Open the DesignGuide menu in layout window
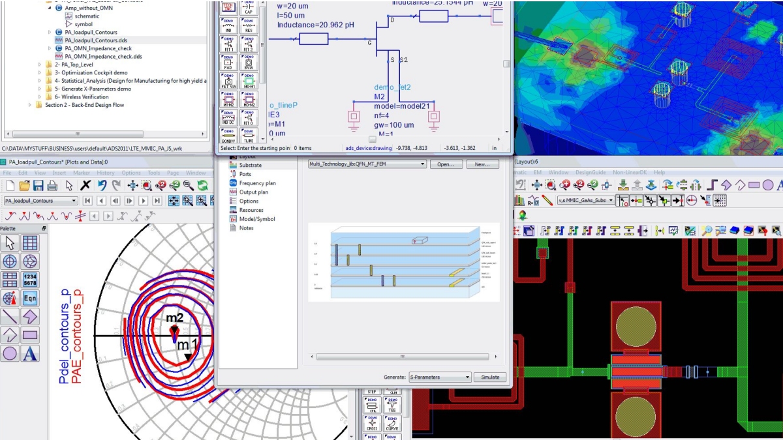783x440 pixels. pos(591,173)
